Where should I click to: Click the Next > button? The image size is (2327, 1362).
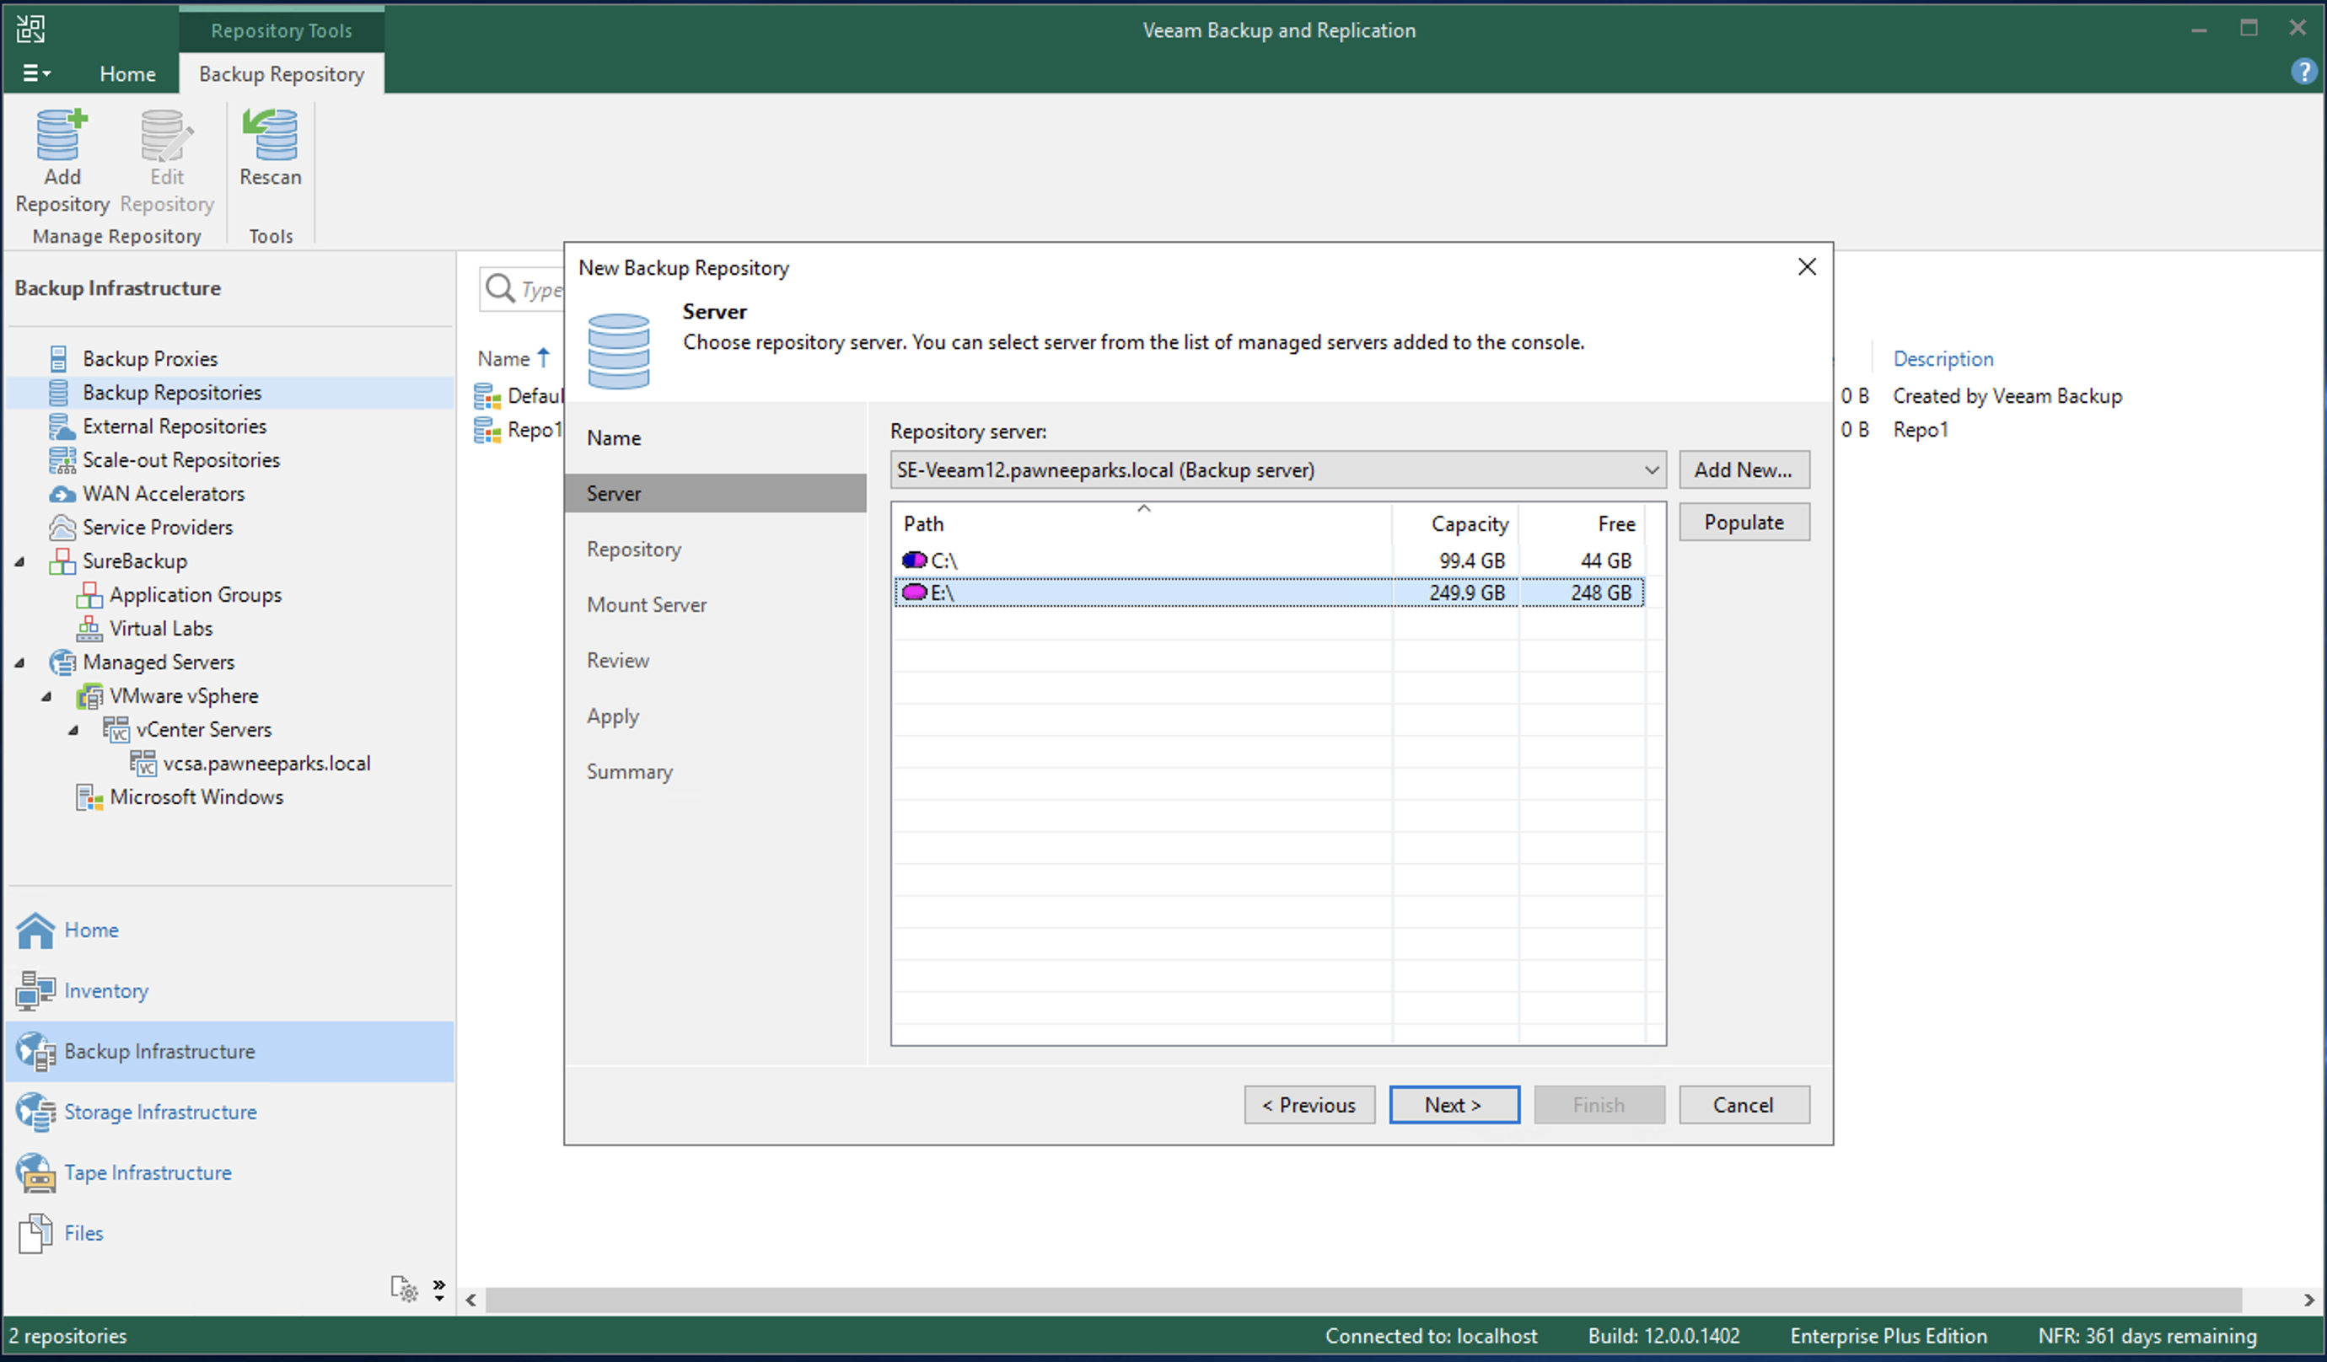point(1454,1105)
